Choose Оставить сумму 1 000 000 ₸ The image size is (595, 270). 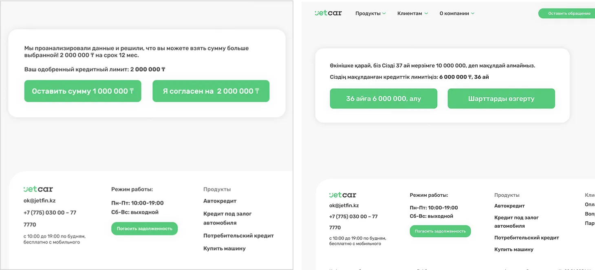pos(83,91)
